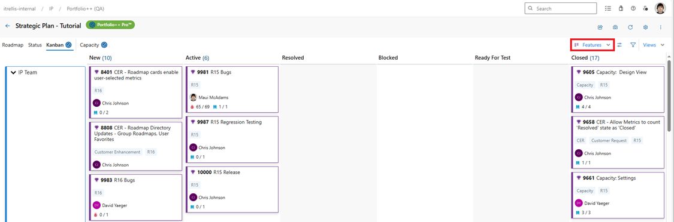Click the Resolved column header

click(293, 57)
